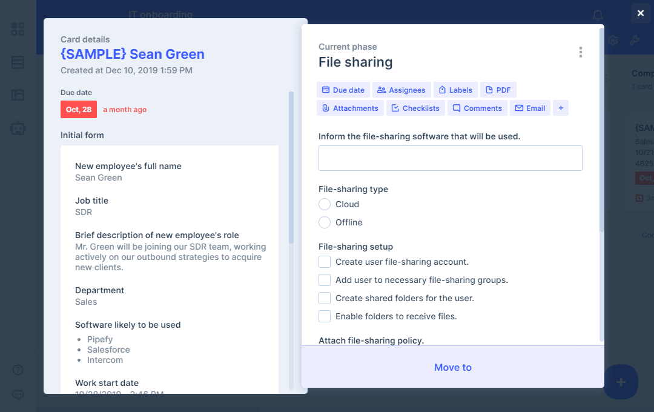Screen dimensions: 654x412
Task: Click the notifications bell icon
Action: (598, 15)
